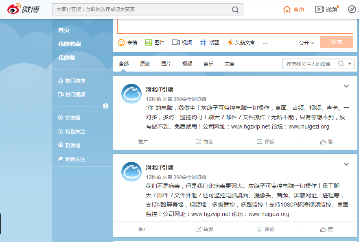Switch to the 文章 feed tab
Viewport: 359px width, 242px height.
point(230,63)
